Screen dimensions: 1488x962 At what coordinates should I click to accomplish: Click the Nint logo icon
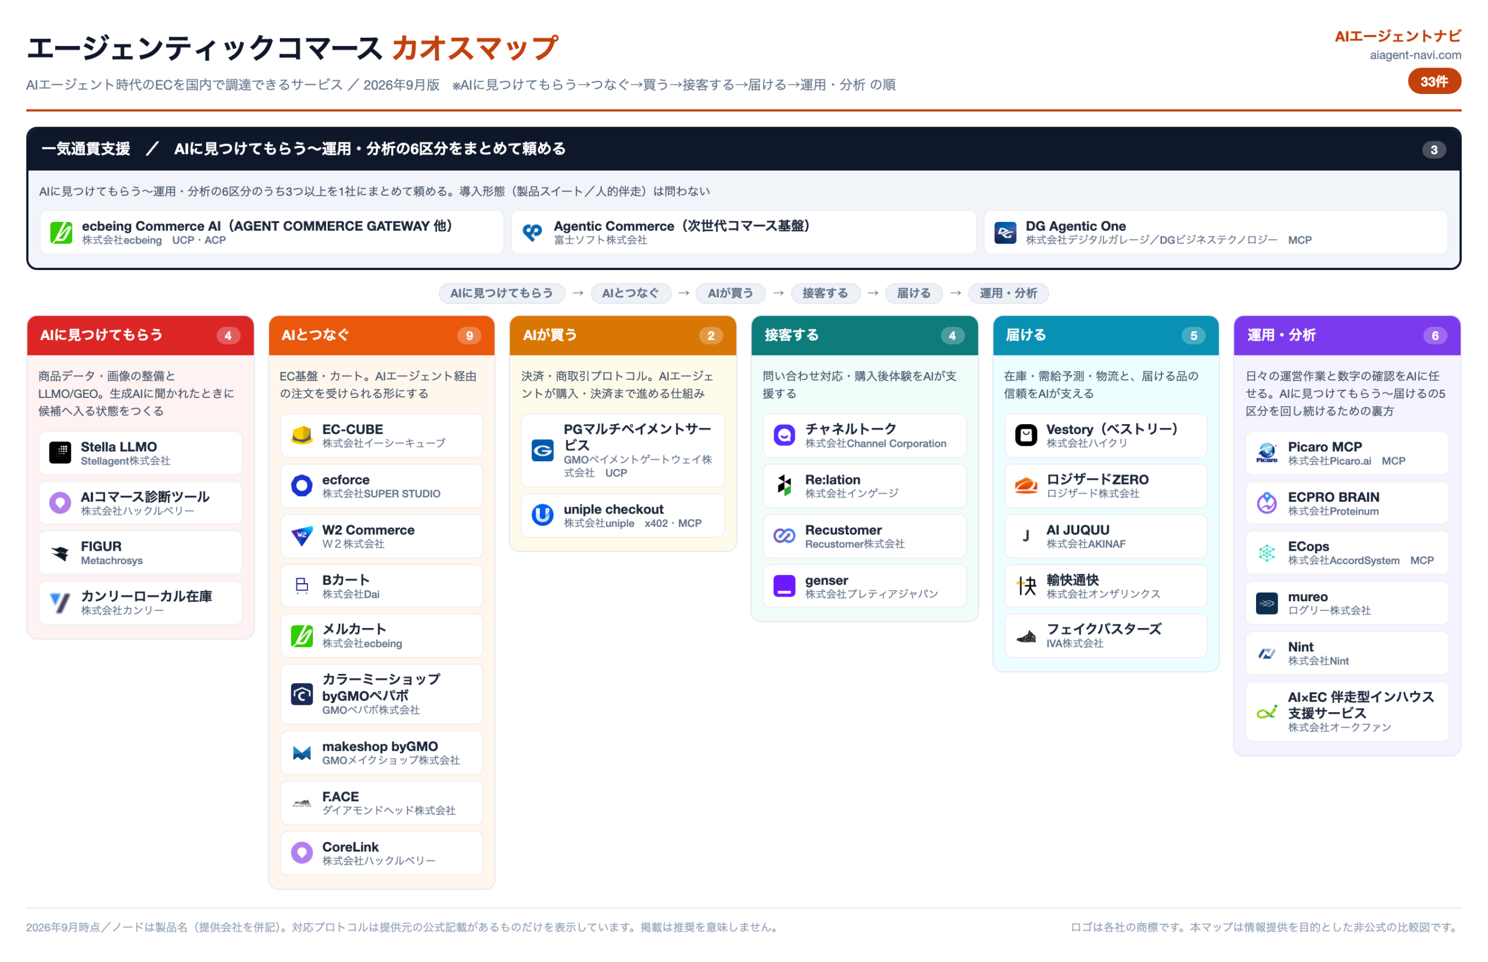(1267, 653)
